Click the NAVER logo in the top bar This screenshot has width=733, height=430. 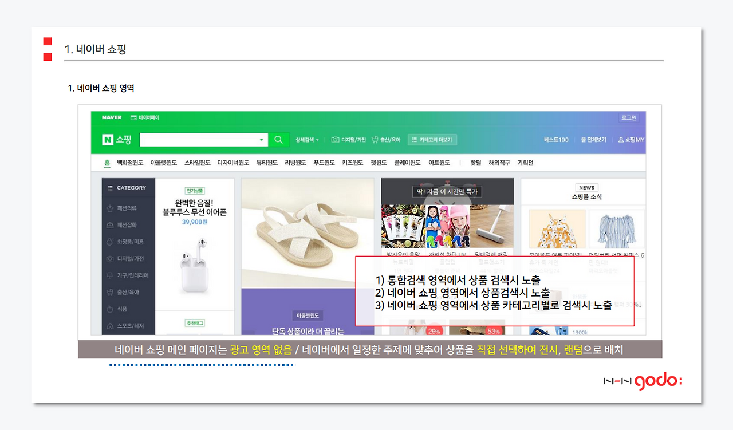[x=112, y=117]
